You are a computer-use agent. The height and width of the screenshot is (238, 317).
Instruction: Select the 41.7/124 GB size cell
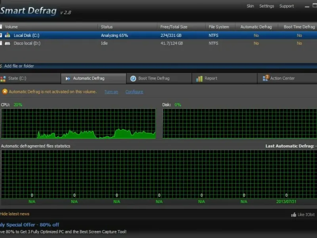coord(172,43)
